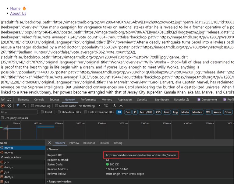Open network conditions wifi icon
The width and height of the screenshot is (234, 184).
pos(106,106)
